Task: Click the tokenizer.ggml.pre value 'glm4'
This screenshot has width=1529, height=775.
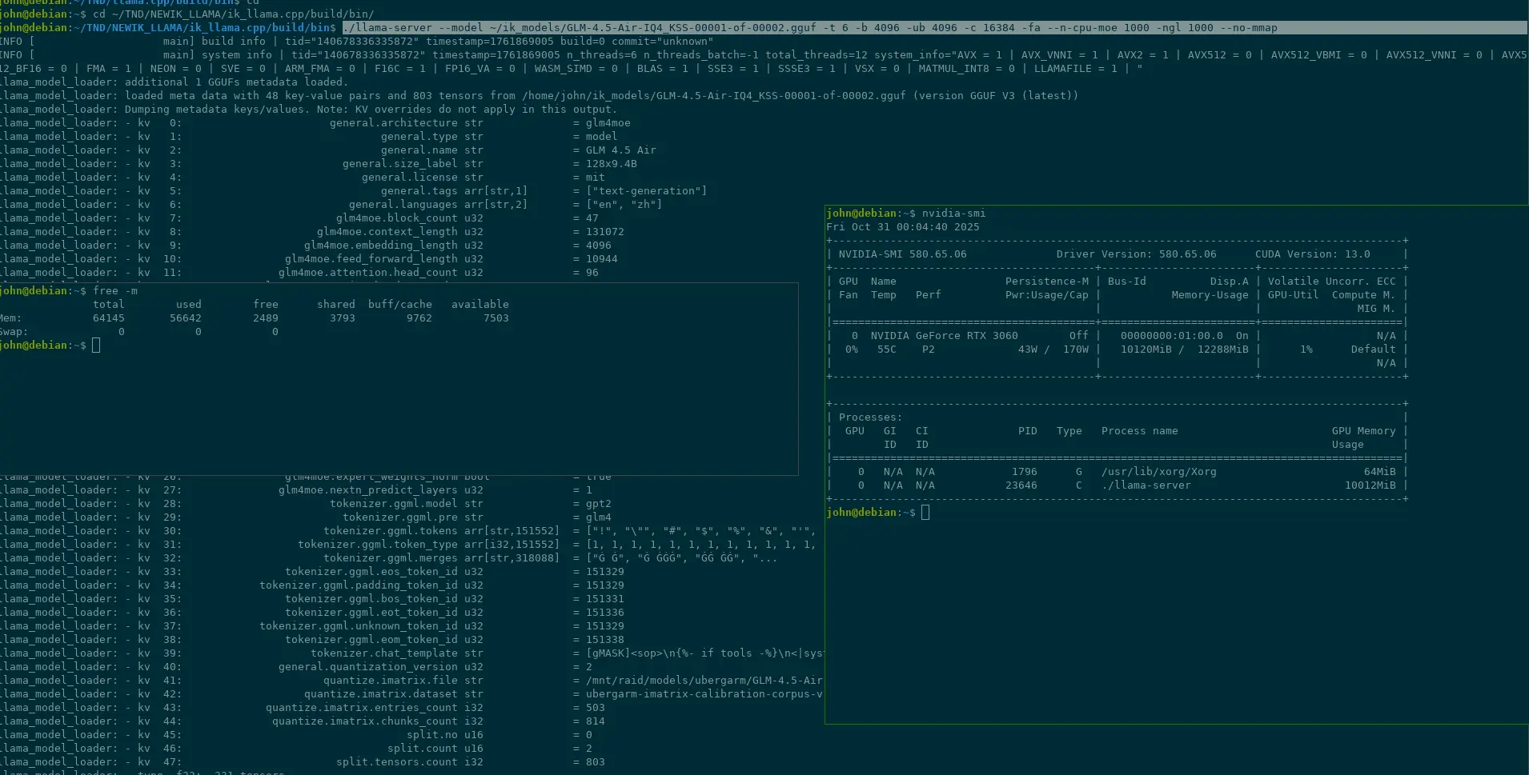Action: (x=599, y=517)
